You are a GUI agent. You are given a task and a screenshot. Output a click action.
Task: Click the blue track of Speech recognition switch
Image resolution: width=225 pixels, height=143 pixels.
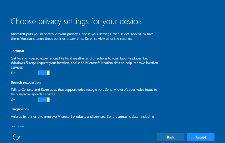(43, 100)
